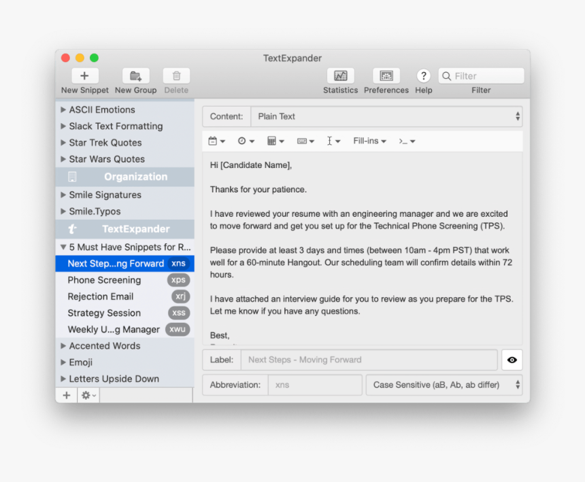
Task: Click the plus button below the sidebar
Action: click(x=67, y=395)
